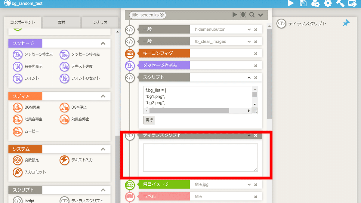Click the export game icon at top right
Screen dimensions: 361x203
[x=352, y=3]
